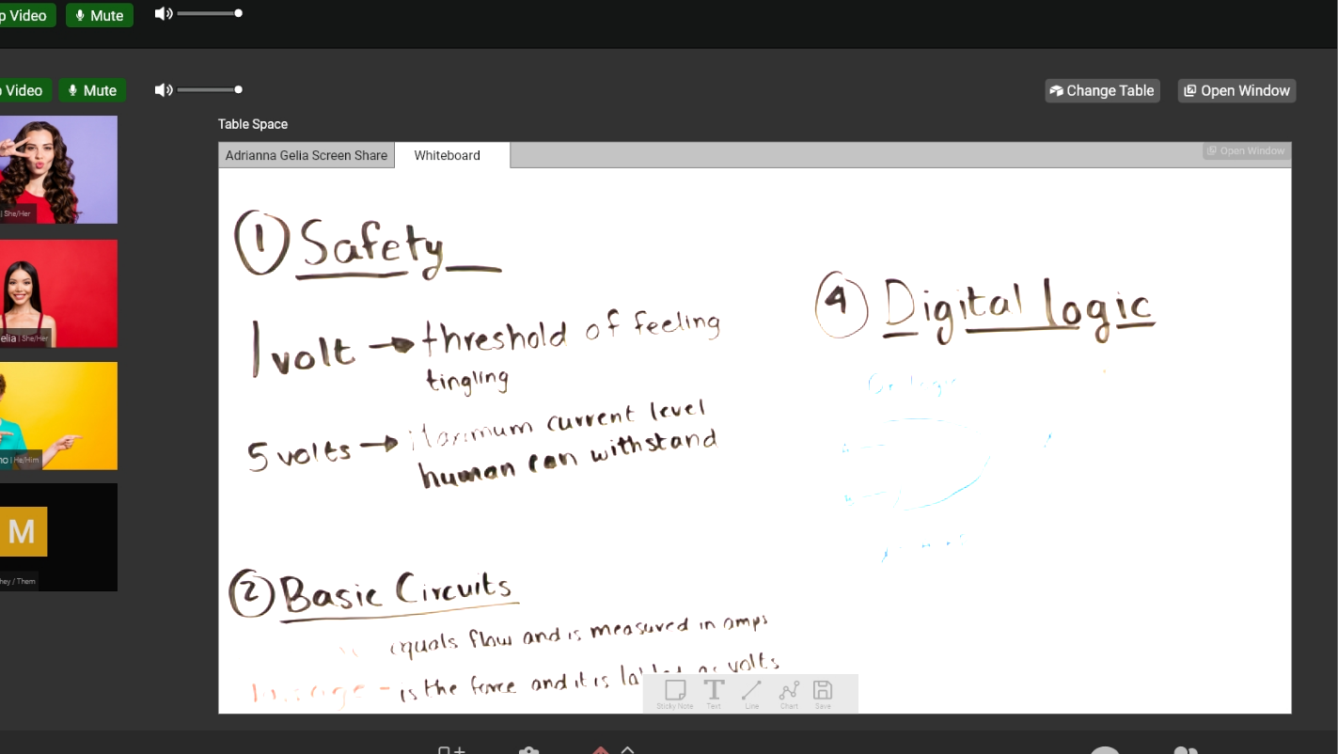1338x754 pixels.
Task: Click the red icon in the bottom toolbar
Action: coord(602,749)
